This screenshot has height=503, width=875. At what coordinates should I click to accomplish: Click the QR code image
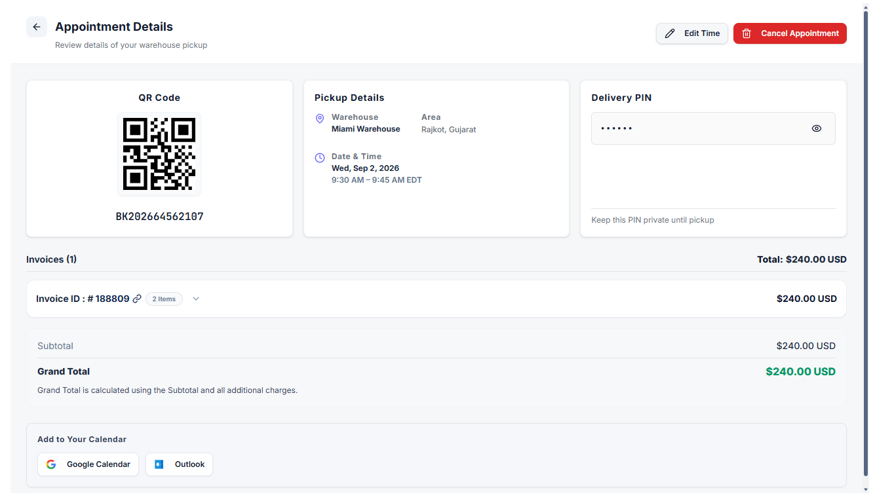point(159,154)
